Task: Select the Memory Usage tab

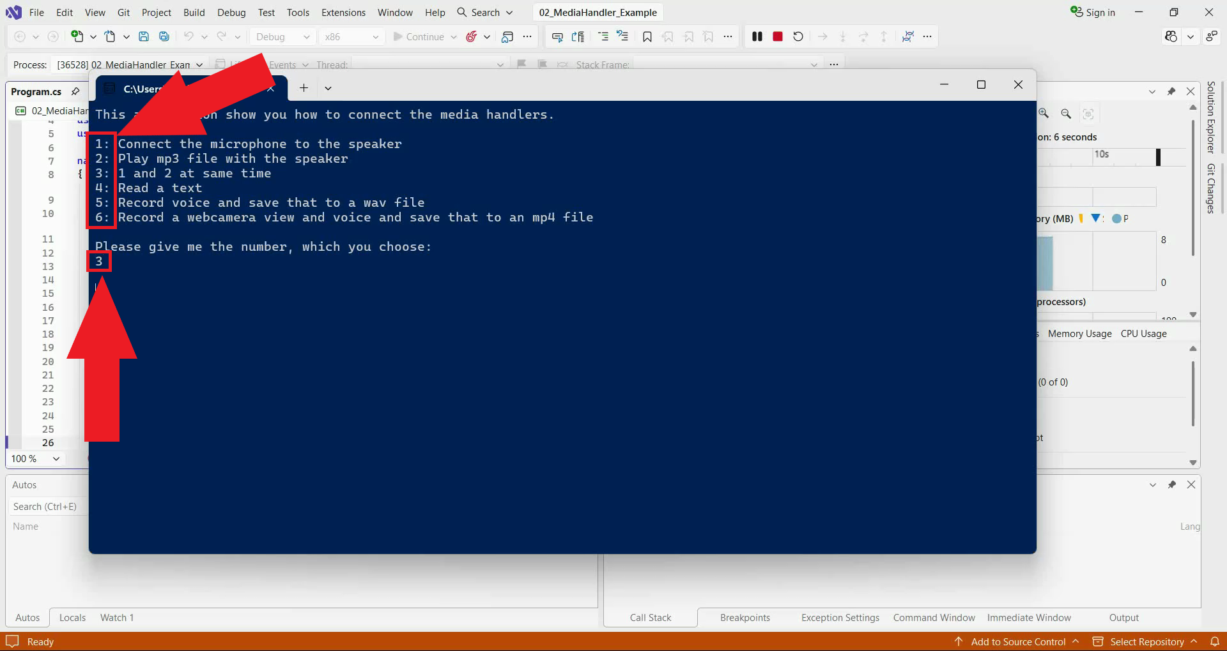Action: coord(1079,333)
